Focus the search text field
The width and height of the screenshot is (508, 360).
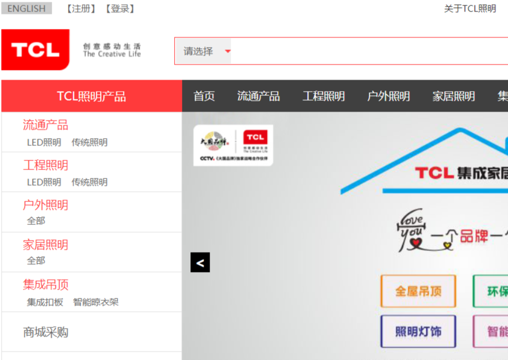coord(369,51)
